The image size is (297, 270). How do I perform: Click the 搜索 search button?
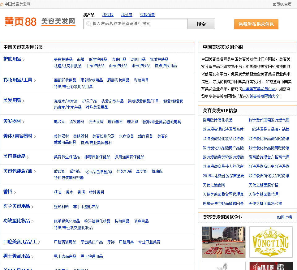tap(201, 24)
